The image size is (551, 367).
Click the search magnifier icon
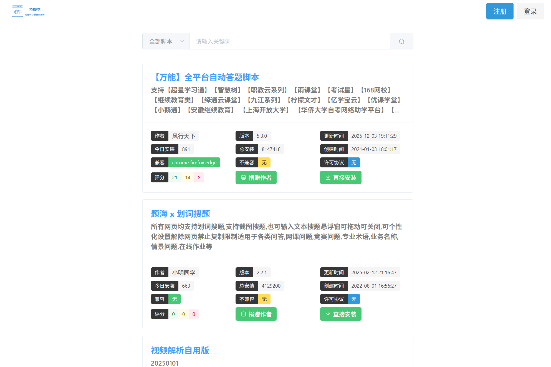pos(401,41)
